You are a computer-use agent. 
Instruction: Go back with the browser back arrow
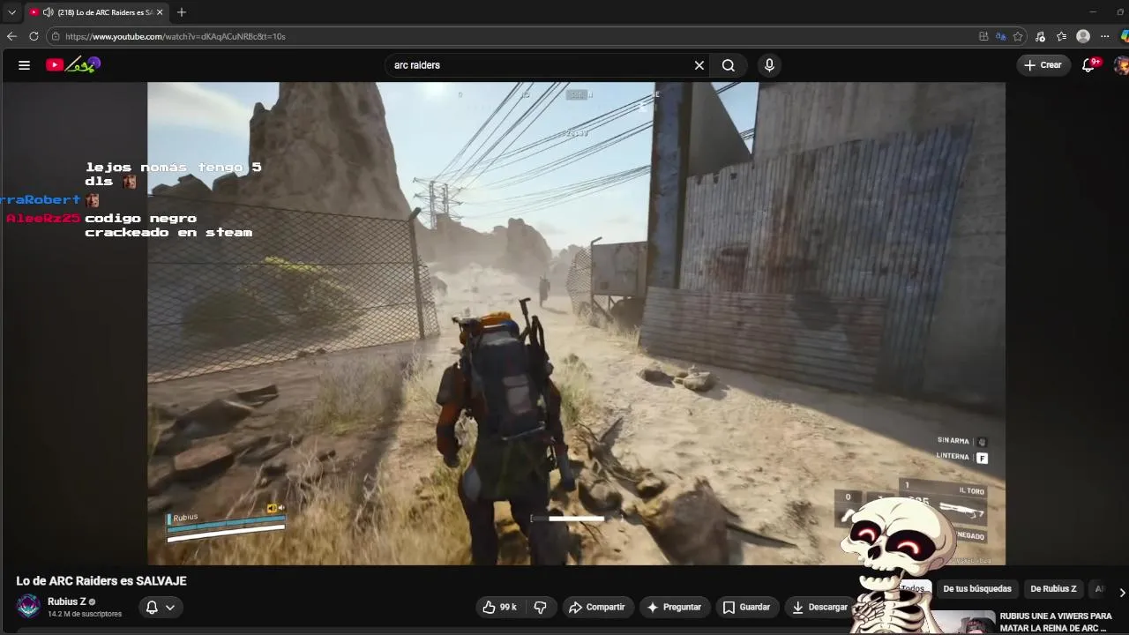pyautogui.click(x=11, y=36)
